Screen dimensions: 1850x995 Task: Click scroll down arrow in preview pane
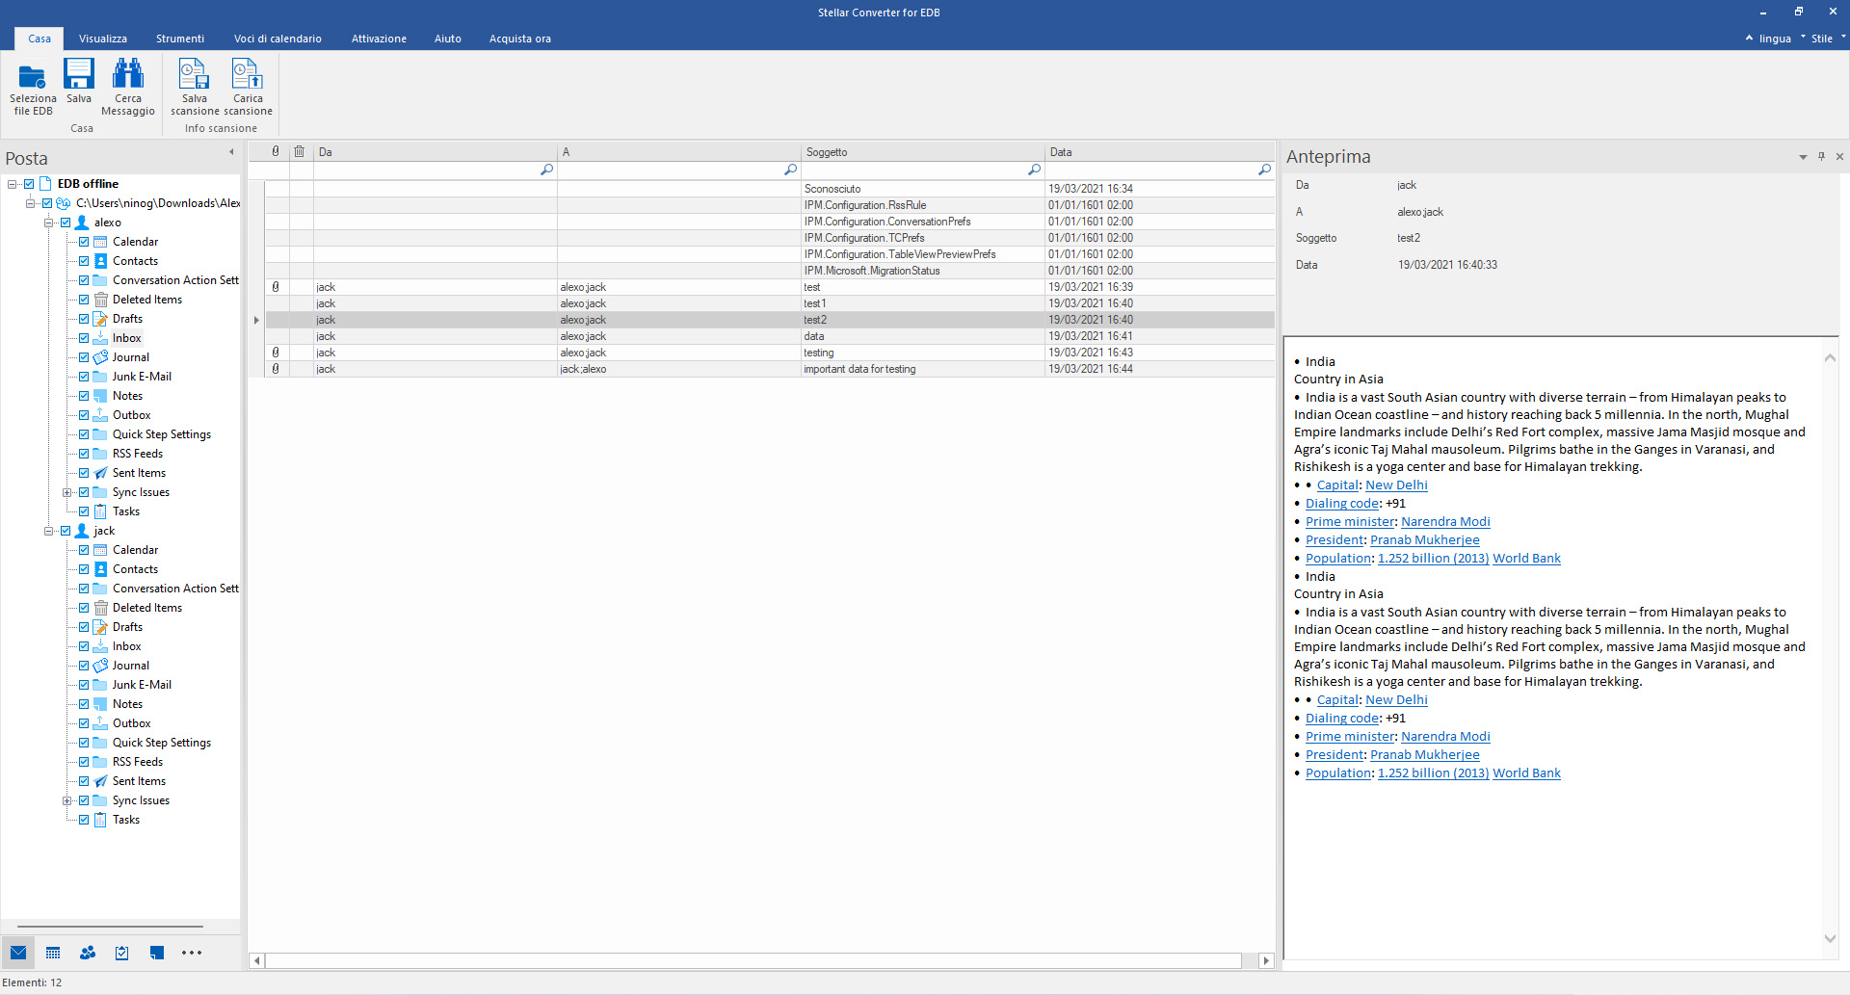(x=1830, y=938)
